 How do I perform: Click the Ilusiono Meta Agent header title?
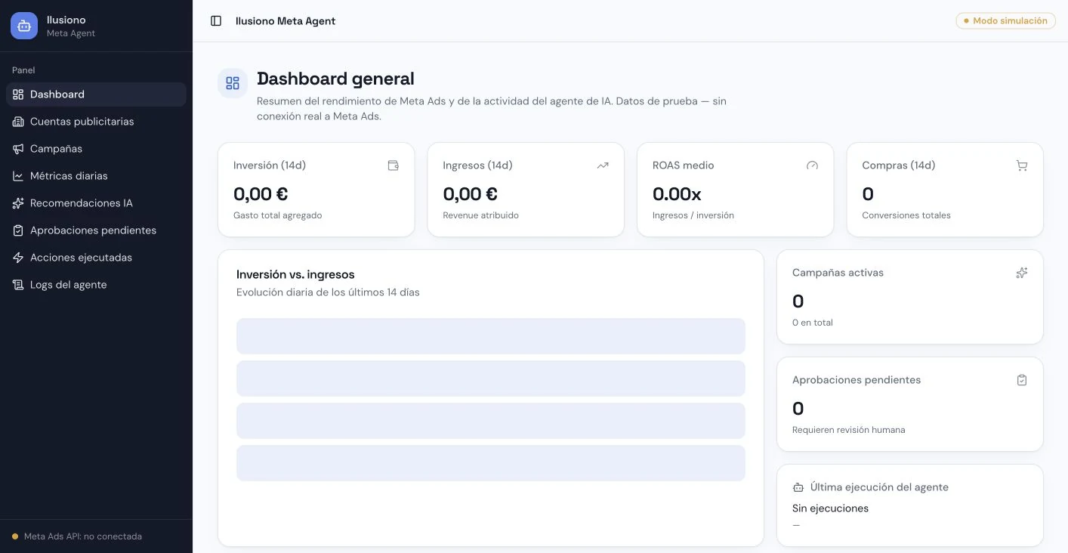[286, 21]
